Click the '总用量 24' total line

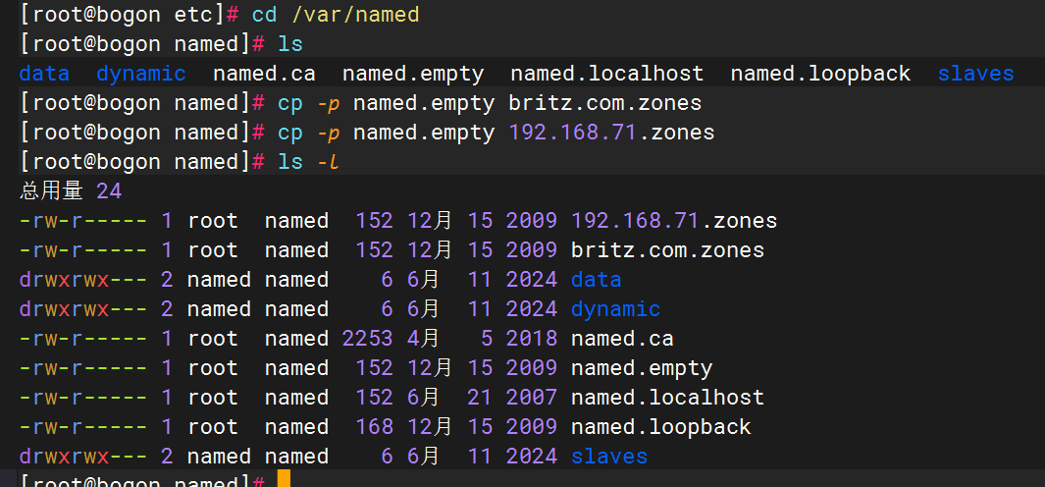(71, 192)
